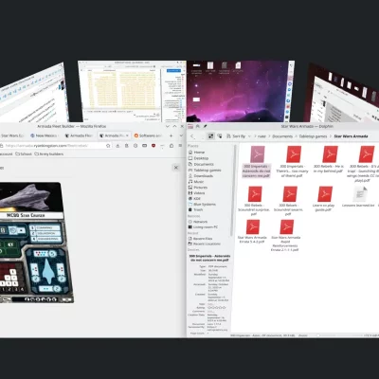Screen dimensions: 379x379
Task: Select the 'Learn to play guide.pdf' file
Action: tap(324, 199)
